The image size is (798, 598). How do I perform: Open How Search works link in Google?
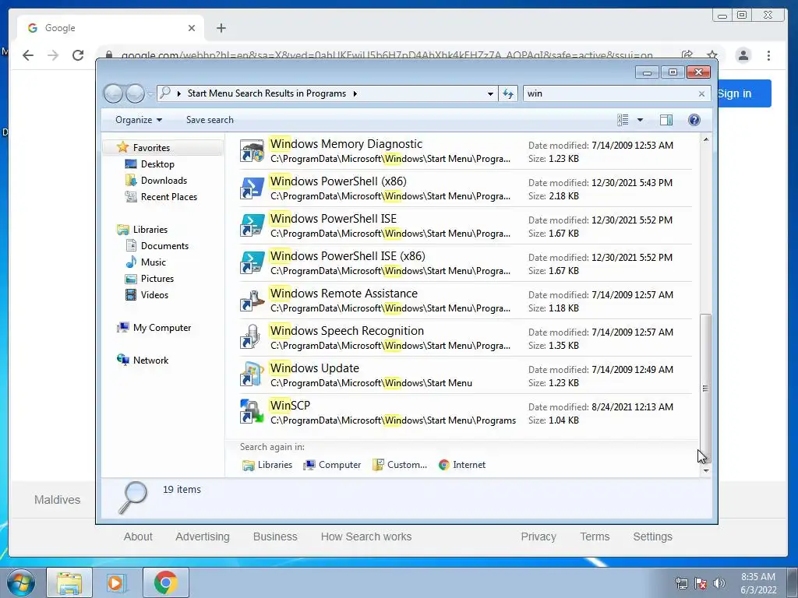click(x=366, y=536)
